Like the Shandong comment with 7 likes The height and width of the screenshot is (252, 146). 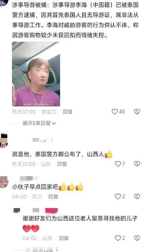(x=118, y=164)
